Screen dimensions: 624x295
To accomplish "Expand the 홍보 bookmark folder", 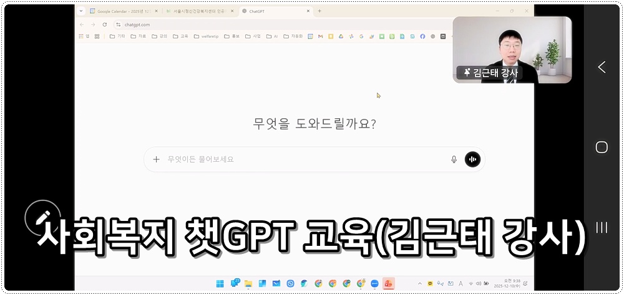I will point(232,36).
